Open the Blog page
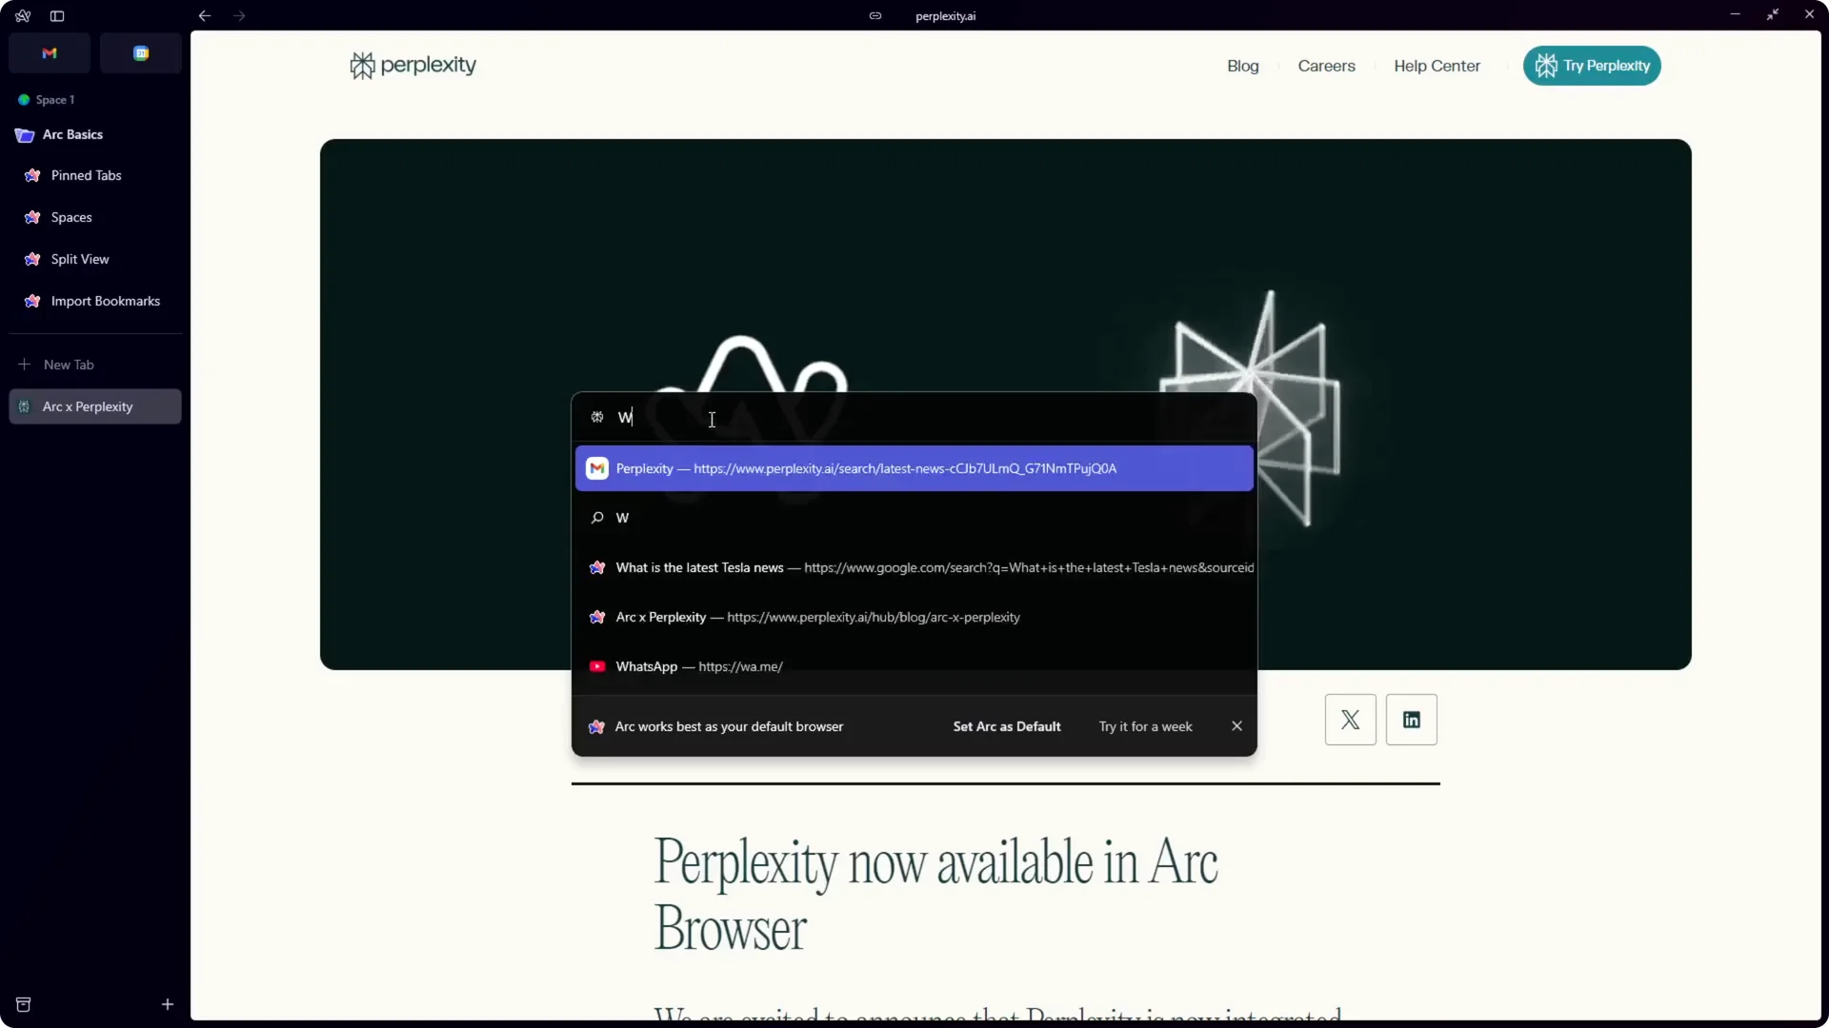1829x1028 pixels. pyautogui.click(x=1242, y=66)
